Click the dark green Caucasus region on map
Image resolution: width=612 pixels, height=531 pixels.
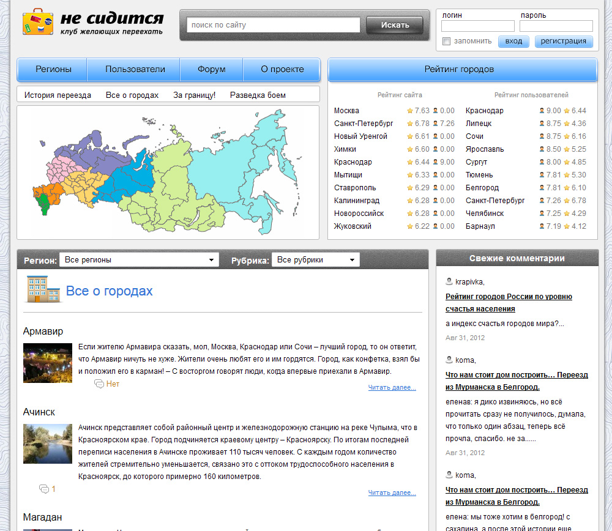pyautogui.click(x=43, y=203)
